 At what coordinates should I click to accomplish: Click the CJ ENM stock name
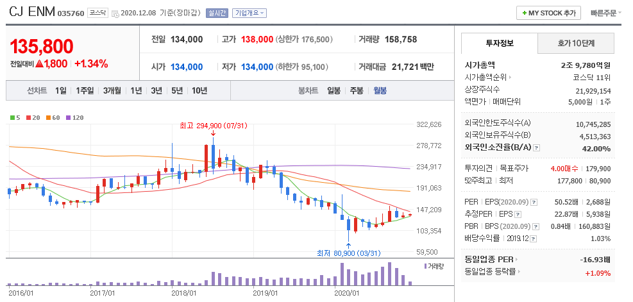tap(32, 12)
